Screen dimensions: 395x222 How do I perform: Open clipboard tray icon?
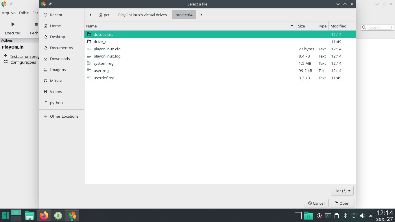point(337,216)
